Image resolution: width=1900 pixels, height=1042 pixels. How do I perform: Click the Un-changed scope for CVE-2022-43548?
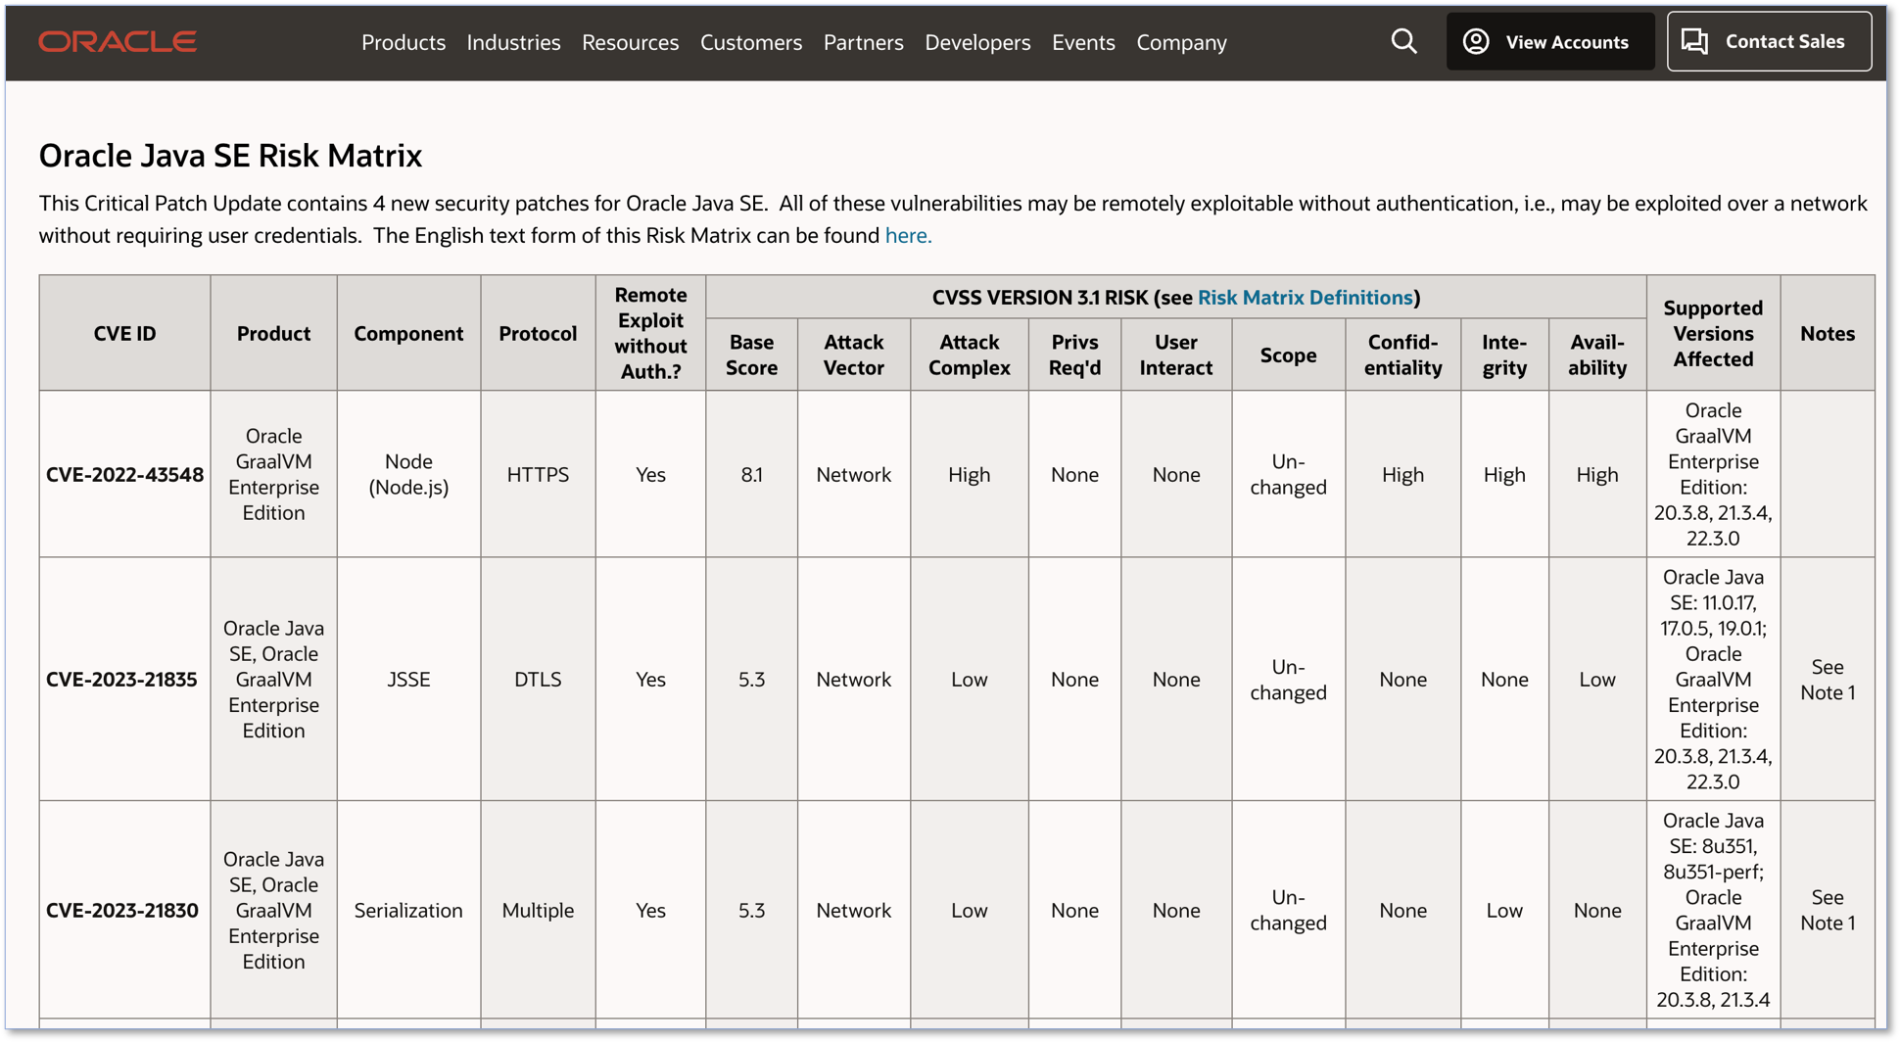[1288, 475]
